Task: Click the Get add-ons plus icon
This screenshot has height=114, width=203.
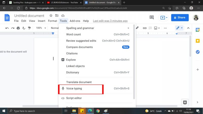Action: point(198,70)
